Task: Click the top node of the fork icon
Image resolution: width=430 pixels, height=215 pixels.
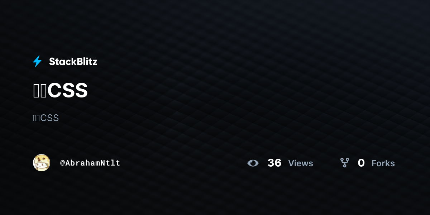Action: (x=342, y=159)
